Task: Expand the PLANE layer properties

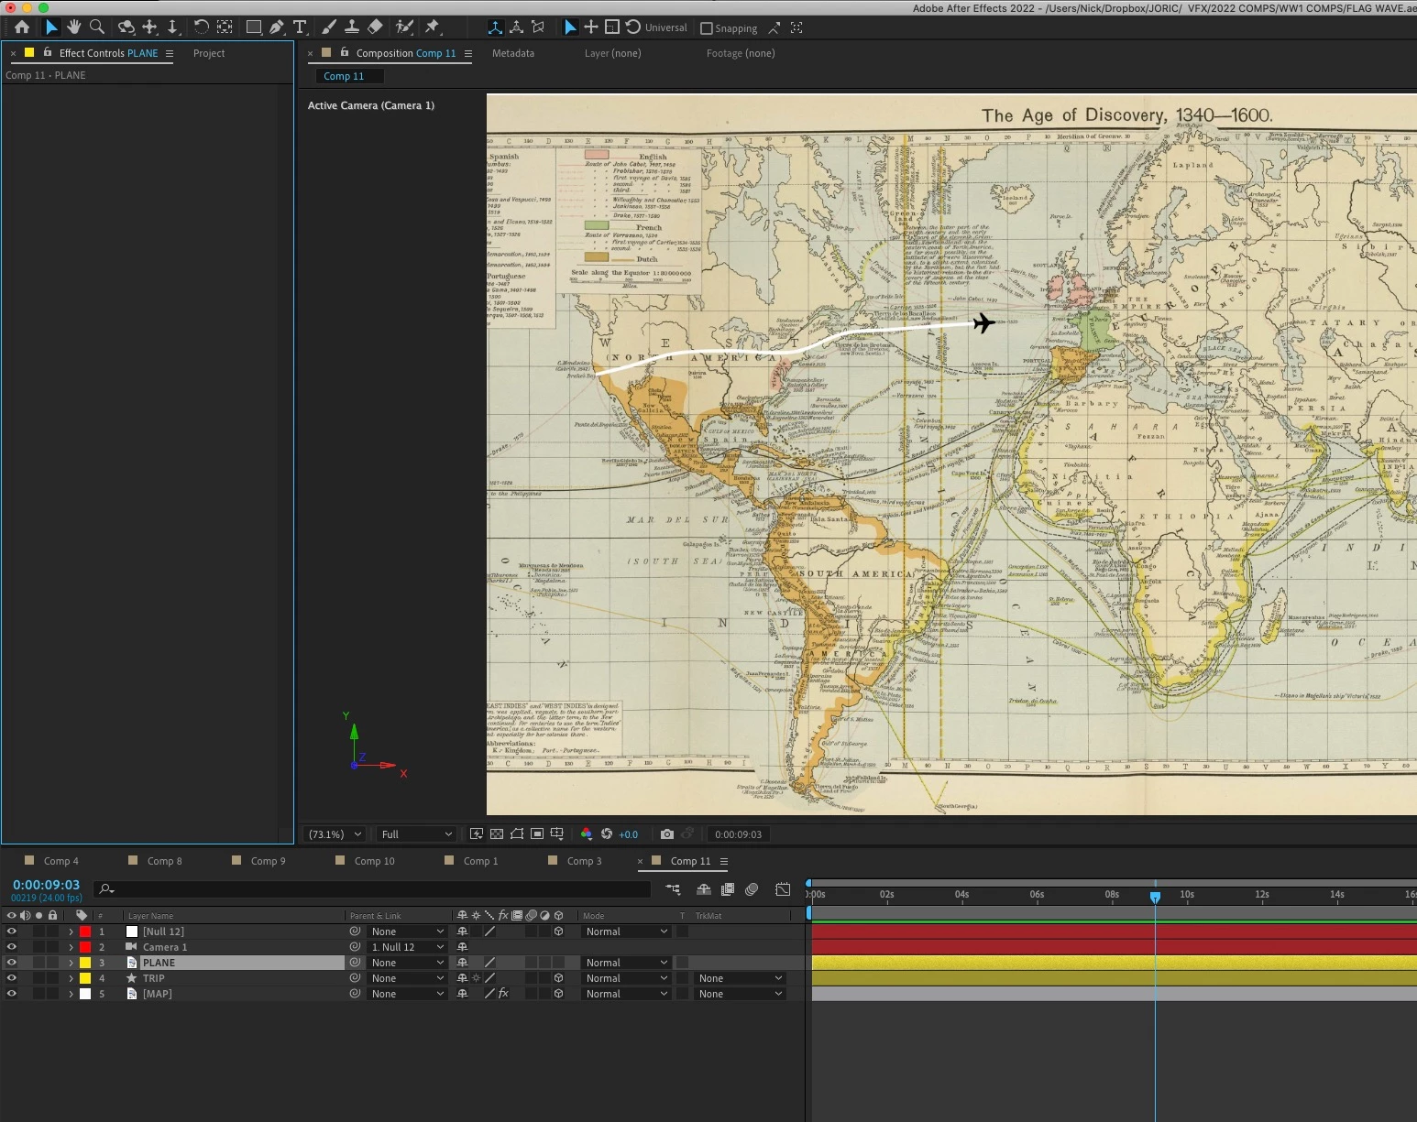Action: 71,963
